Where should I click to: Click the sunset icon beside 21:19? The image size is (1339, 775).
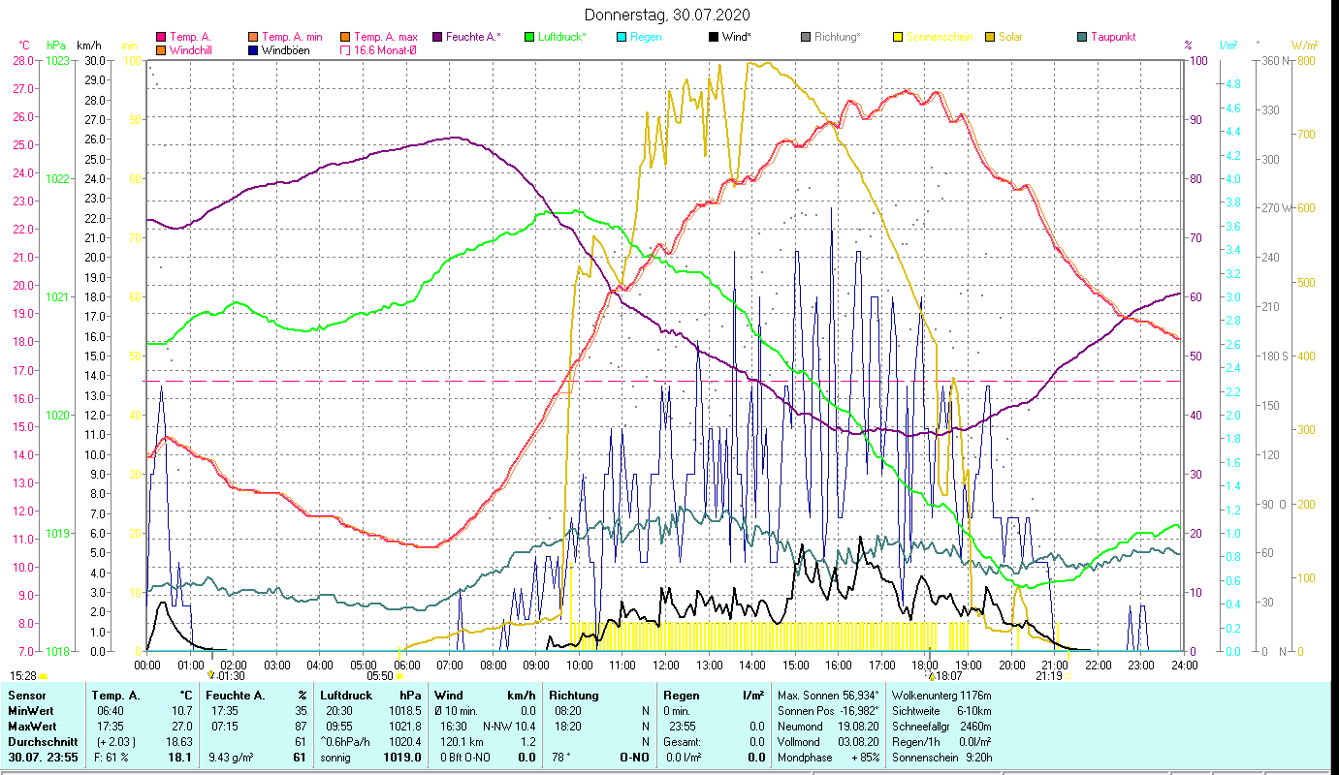pyautogui.click(x=1069, y=676)
